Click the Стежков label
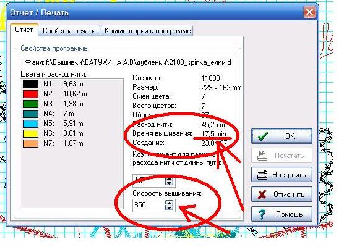Screen dimensions: 344x247 pos(147,78)
